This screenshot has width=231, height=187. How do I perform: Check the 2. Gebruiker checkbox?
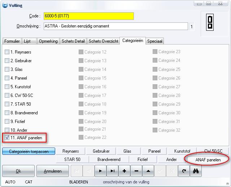7,61
